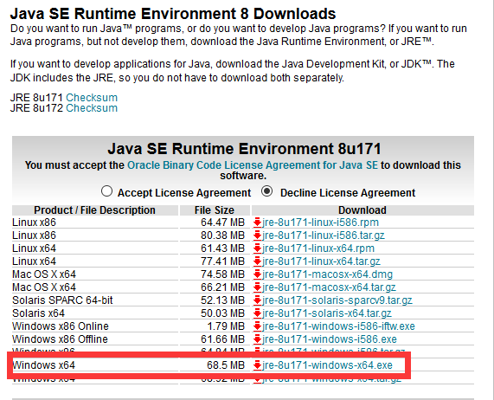Image resolution: width=494 pixels, height=400 pixels.
Task: Click red arrow icon beside linux-x64.tar.gz
Action: (258, 261)
